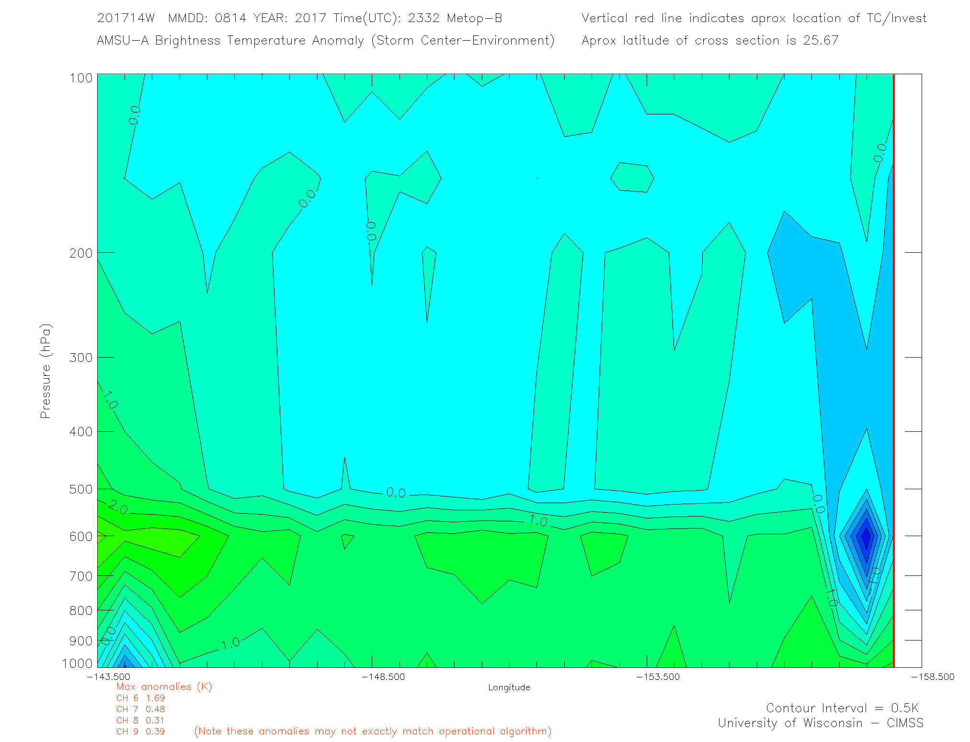Click the Pressure (hPa) axis title
The image size is (970, 742).
(46, 371)
